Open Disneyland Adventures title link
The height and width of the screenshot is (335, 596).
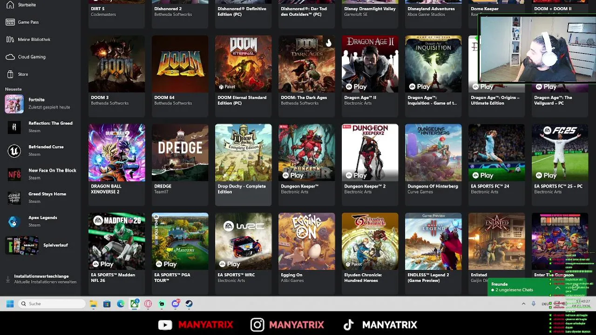(431, 9)
